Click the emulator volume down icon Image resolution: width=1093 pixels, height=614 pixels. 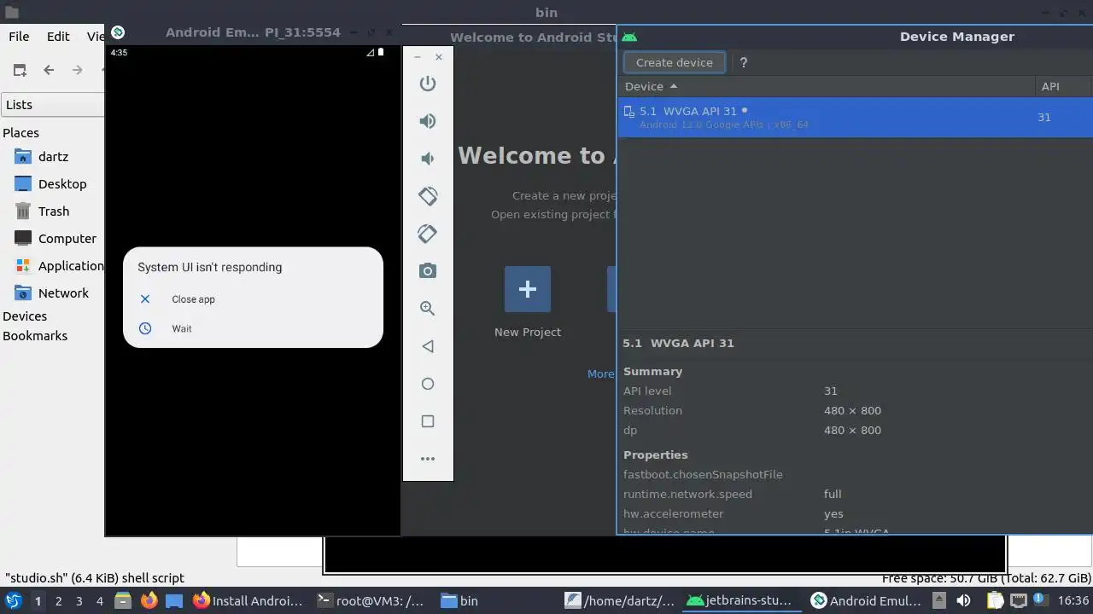pyautogui.click(x=428, y=159)
